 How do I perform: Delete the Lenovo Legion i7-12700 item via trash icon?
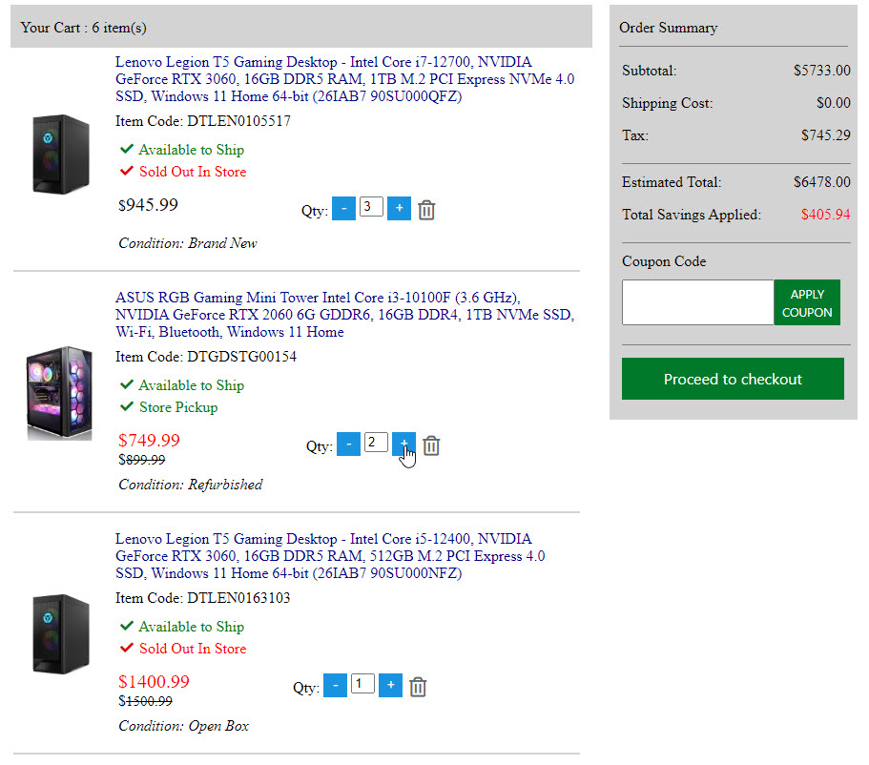pos(426,210)
